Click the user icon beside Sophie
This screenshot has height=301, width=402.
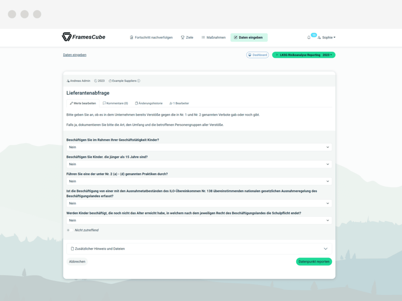(x=319, y=38)
